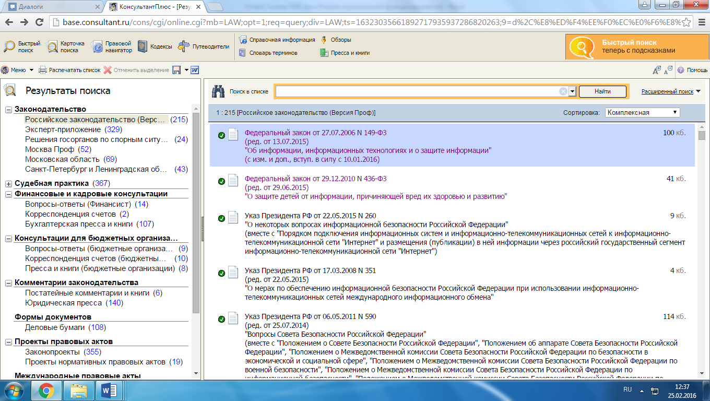Collapse Проекты правовых актов section
Screen dimensions: 710x401
pos(9,342)
